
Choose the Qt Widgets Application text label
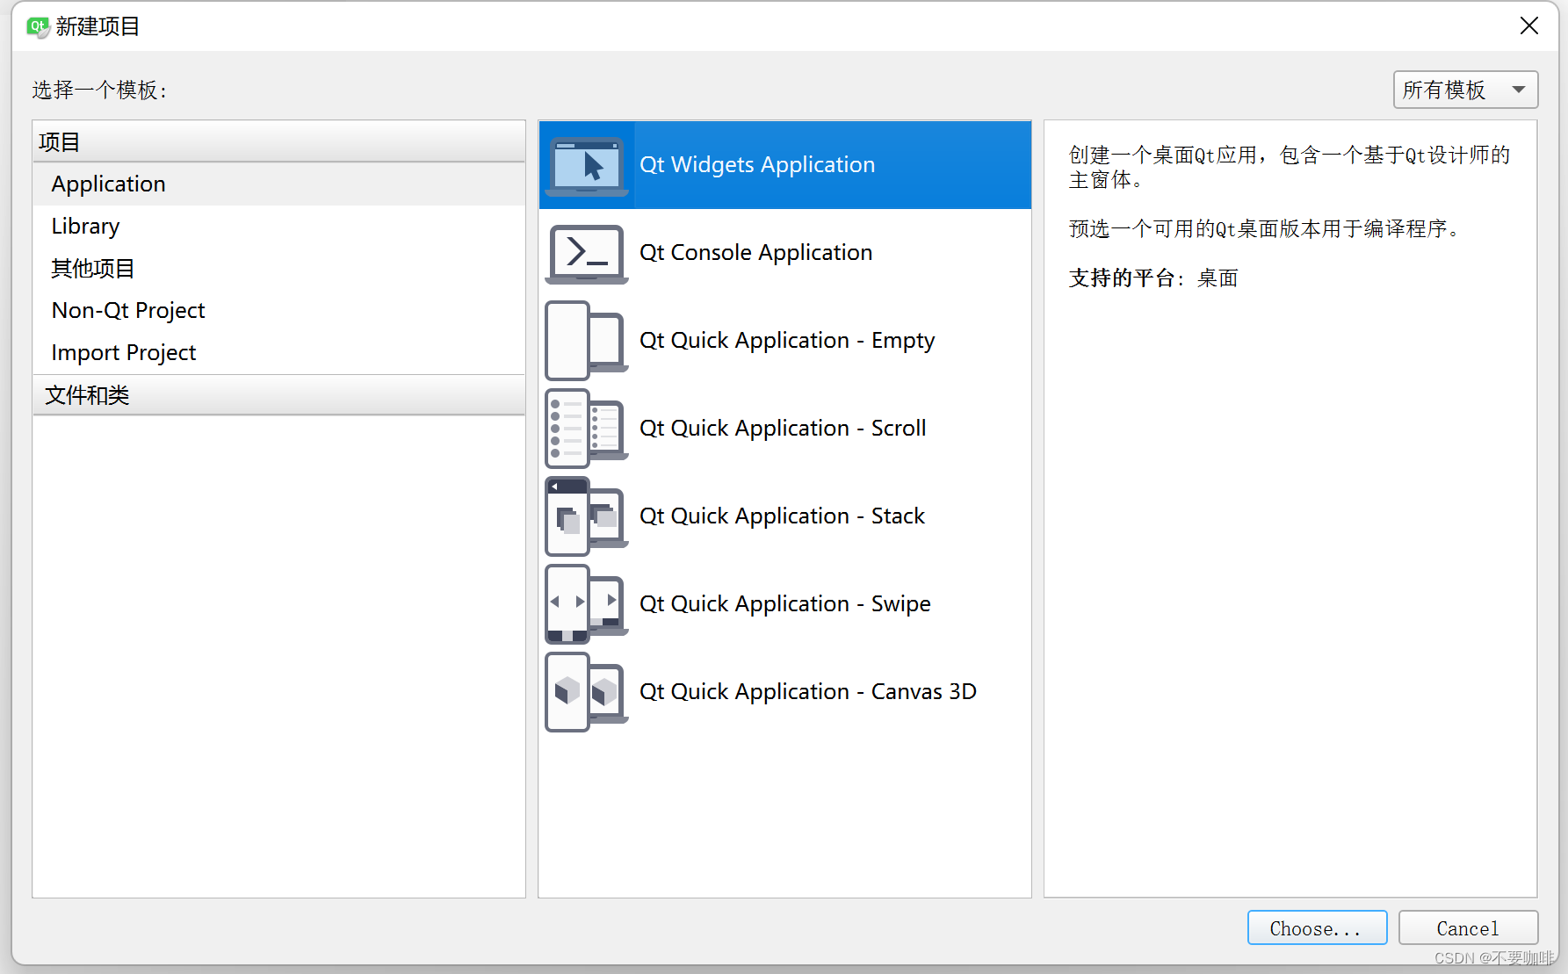point(757,165)
